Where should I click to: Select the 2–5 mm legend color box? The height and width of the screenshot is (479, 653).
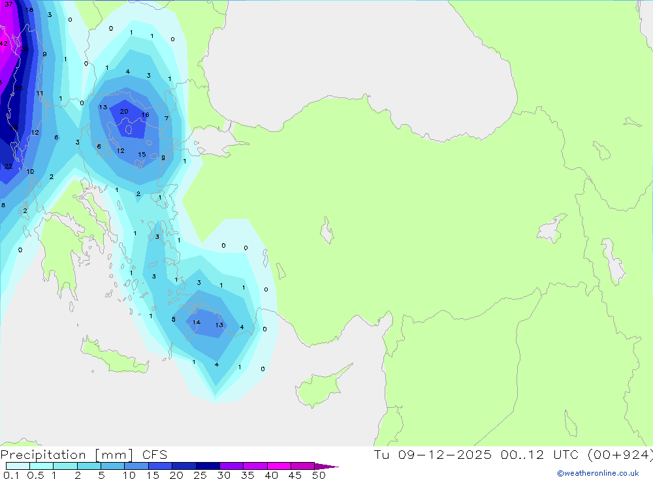89,466
